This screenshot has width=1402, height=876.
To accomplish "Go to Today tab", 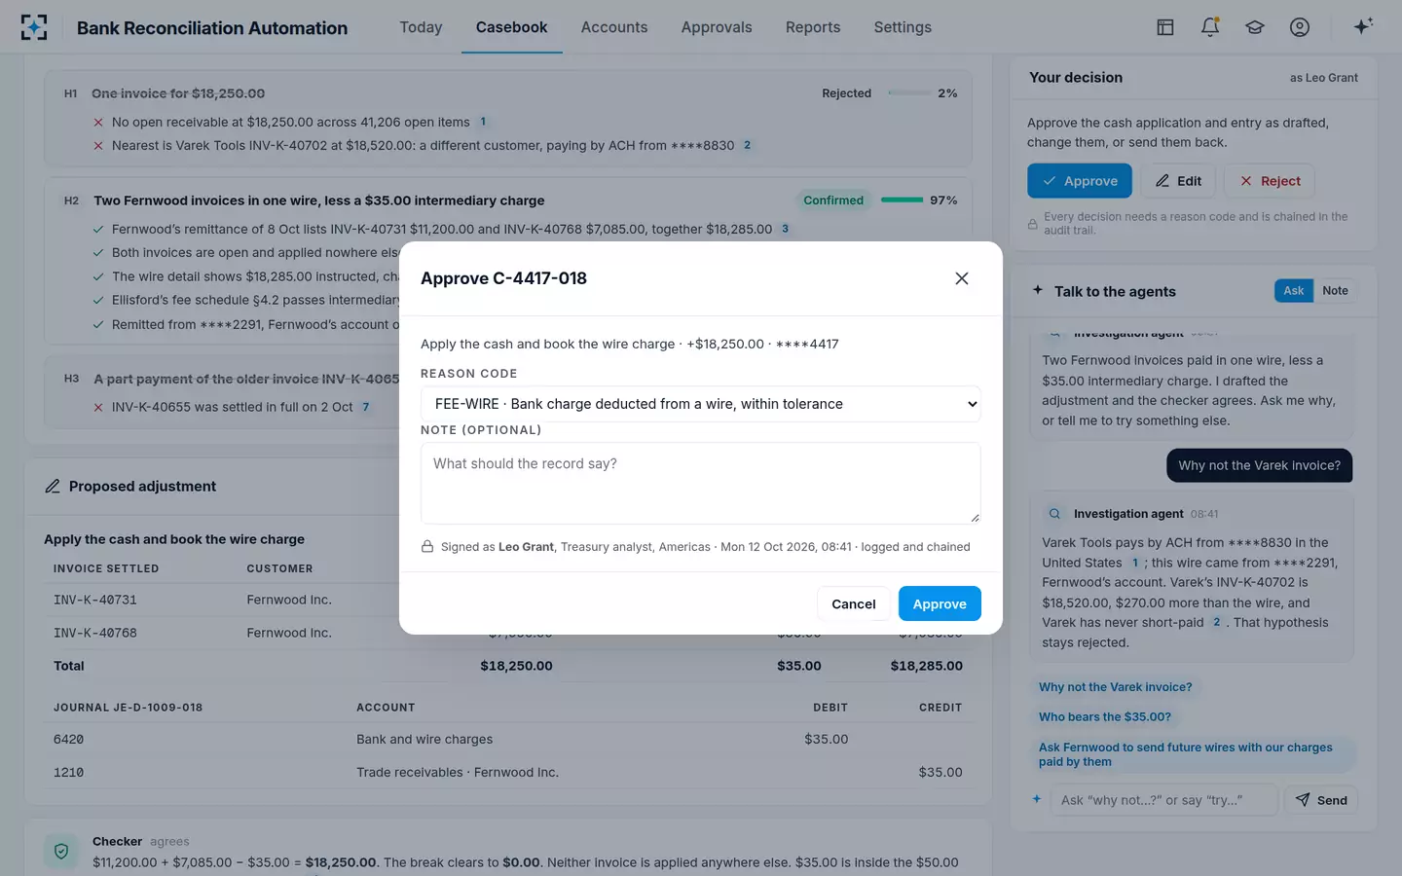I will [421, 27].
